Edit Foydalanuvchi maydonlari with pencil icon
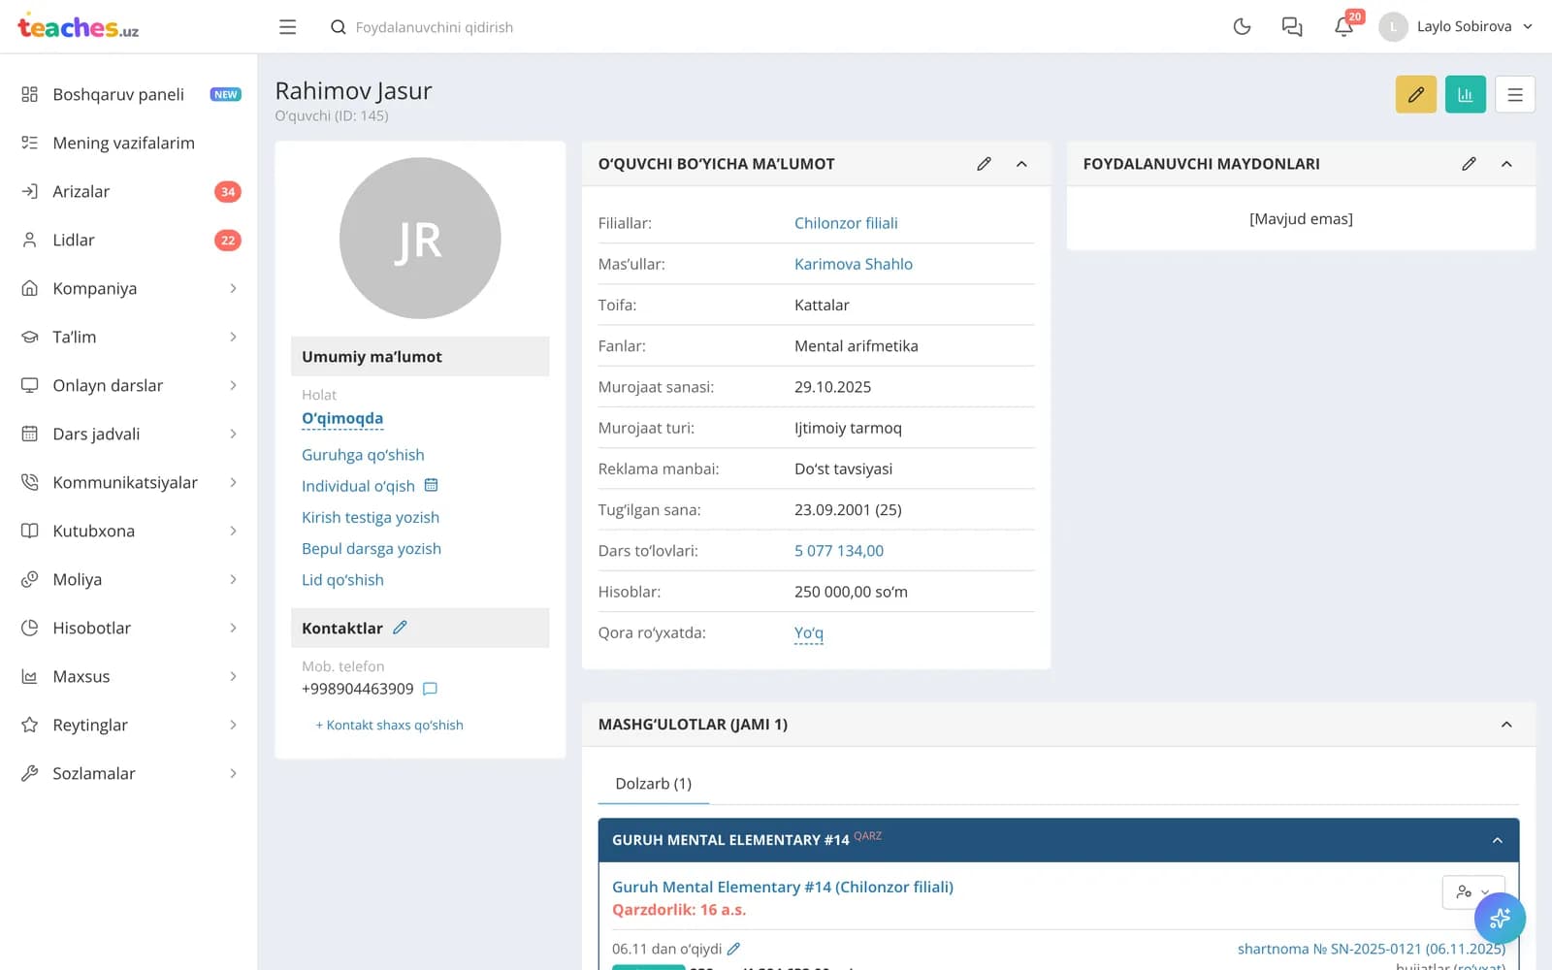The width and height of the screenshot is (1552, 970). pyautogui.click(x=1469, y=164)
